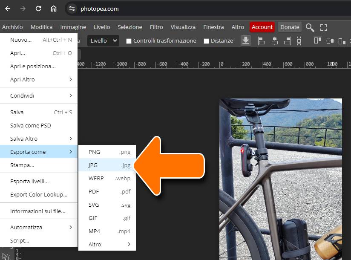Align horizontal centers icon
The width and height of the screenshot is (351, 260).
point(275,41)
